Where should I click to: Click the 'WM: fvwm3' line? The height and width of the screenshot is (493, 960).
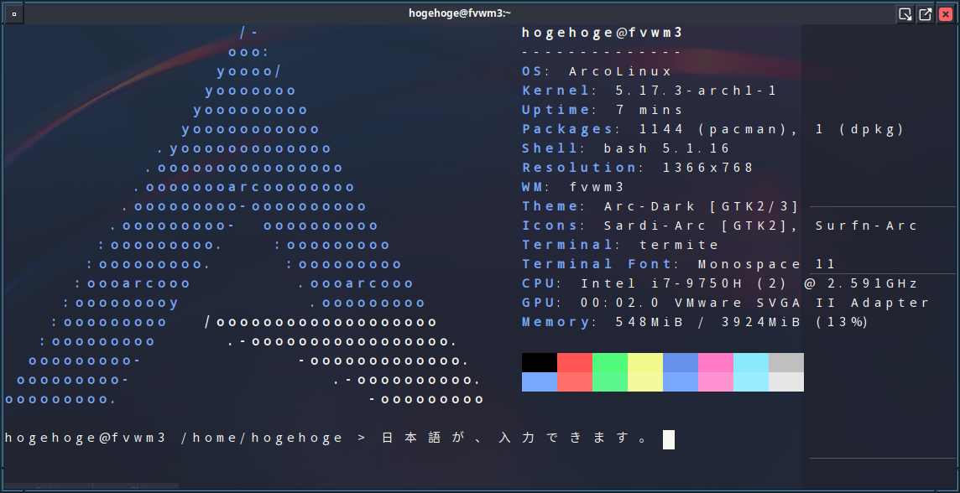point(573,187)
